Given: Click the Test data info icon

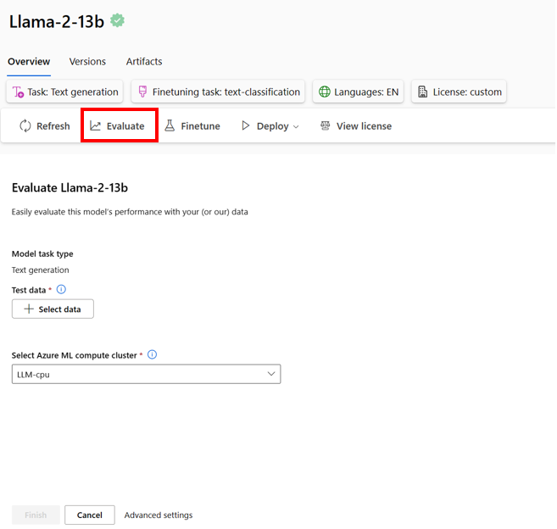Looking at the screenshot, I should 61,290.
